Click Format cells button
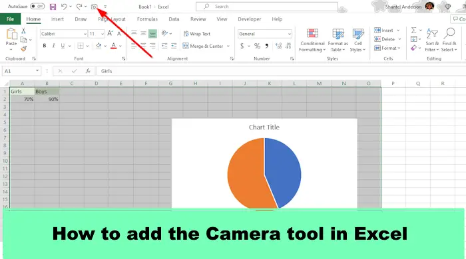This screenshot has height=259, width=466. 385,48
